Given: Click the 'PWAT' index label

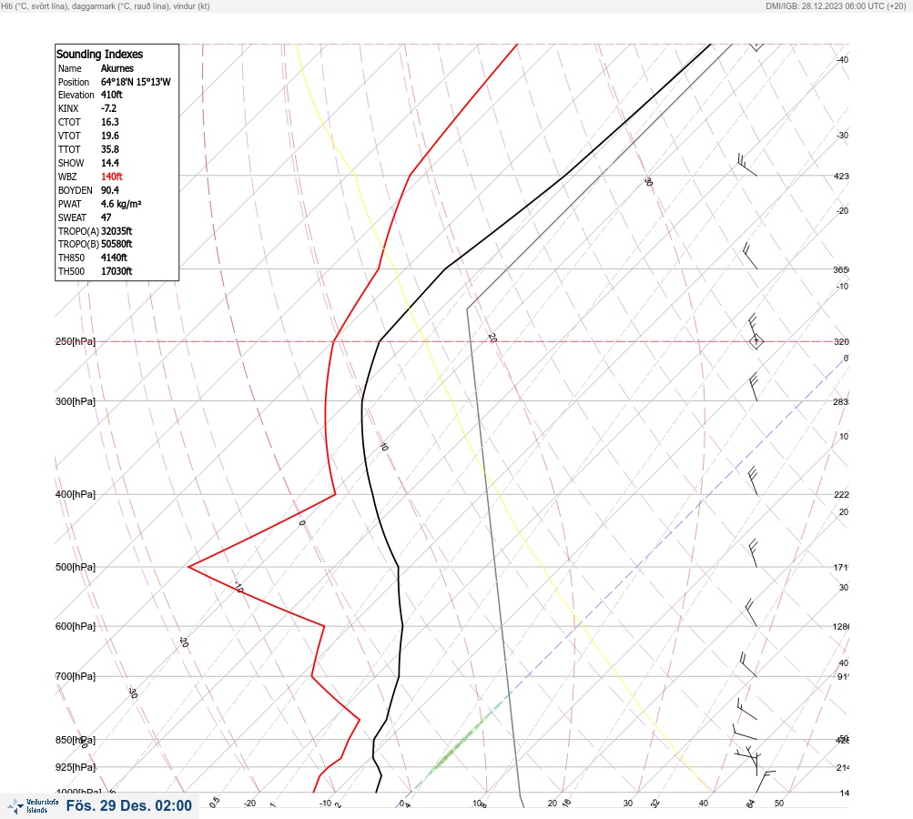Looking at the screenshot, I should pyautogui.click(x=69, y=204).
